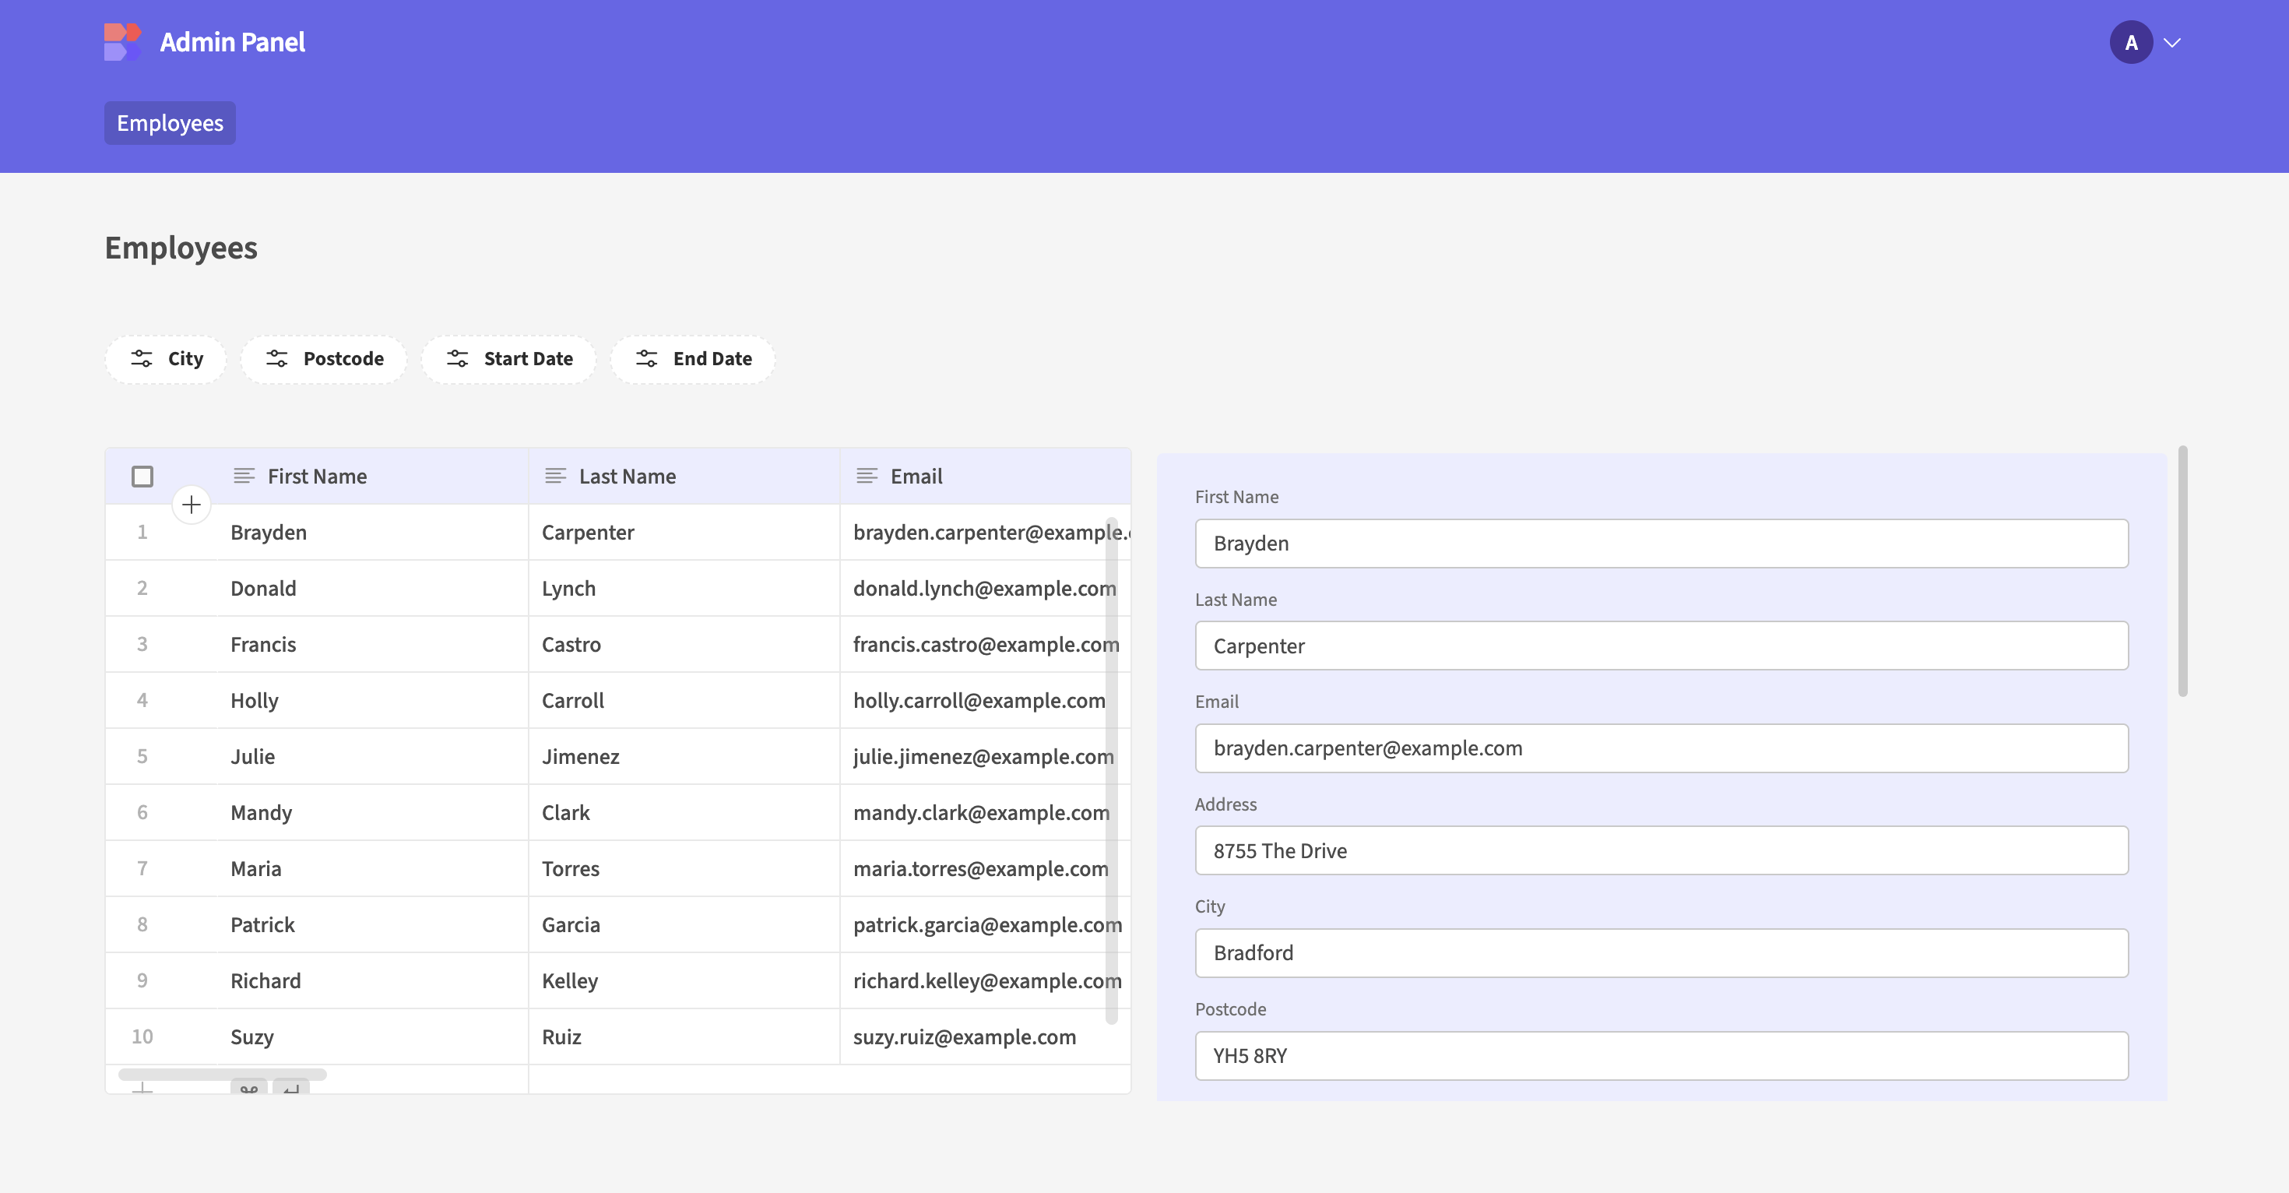Click the City filter sliders icon
Viewport: 2289px width, 1193px height.
pos(141,358)
